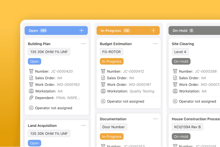Click the paperclip Dependent icon on Building Plan
This screenshot has height=147, width=220.
click(x=31, y=97)
